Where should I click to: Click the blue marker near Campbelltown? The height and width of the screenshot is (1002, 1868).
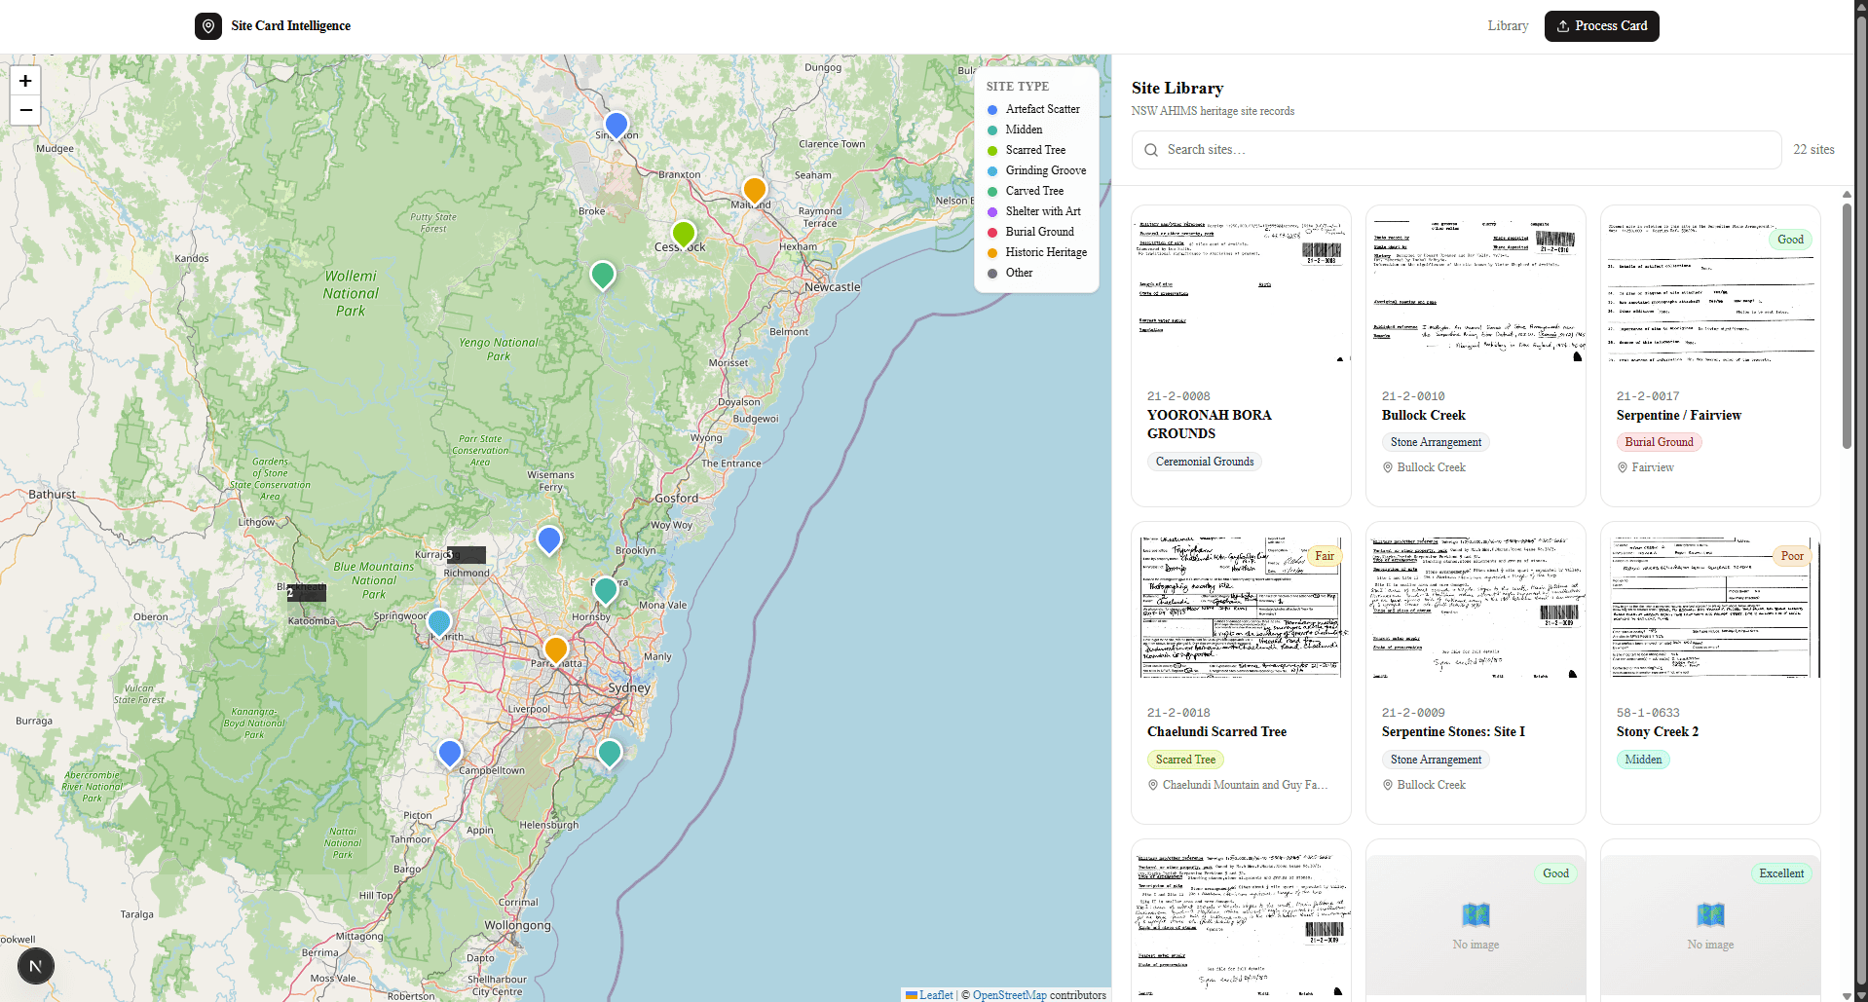(449, 752)
